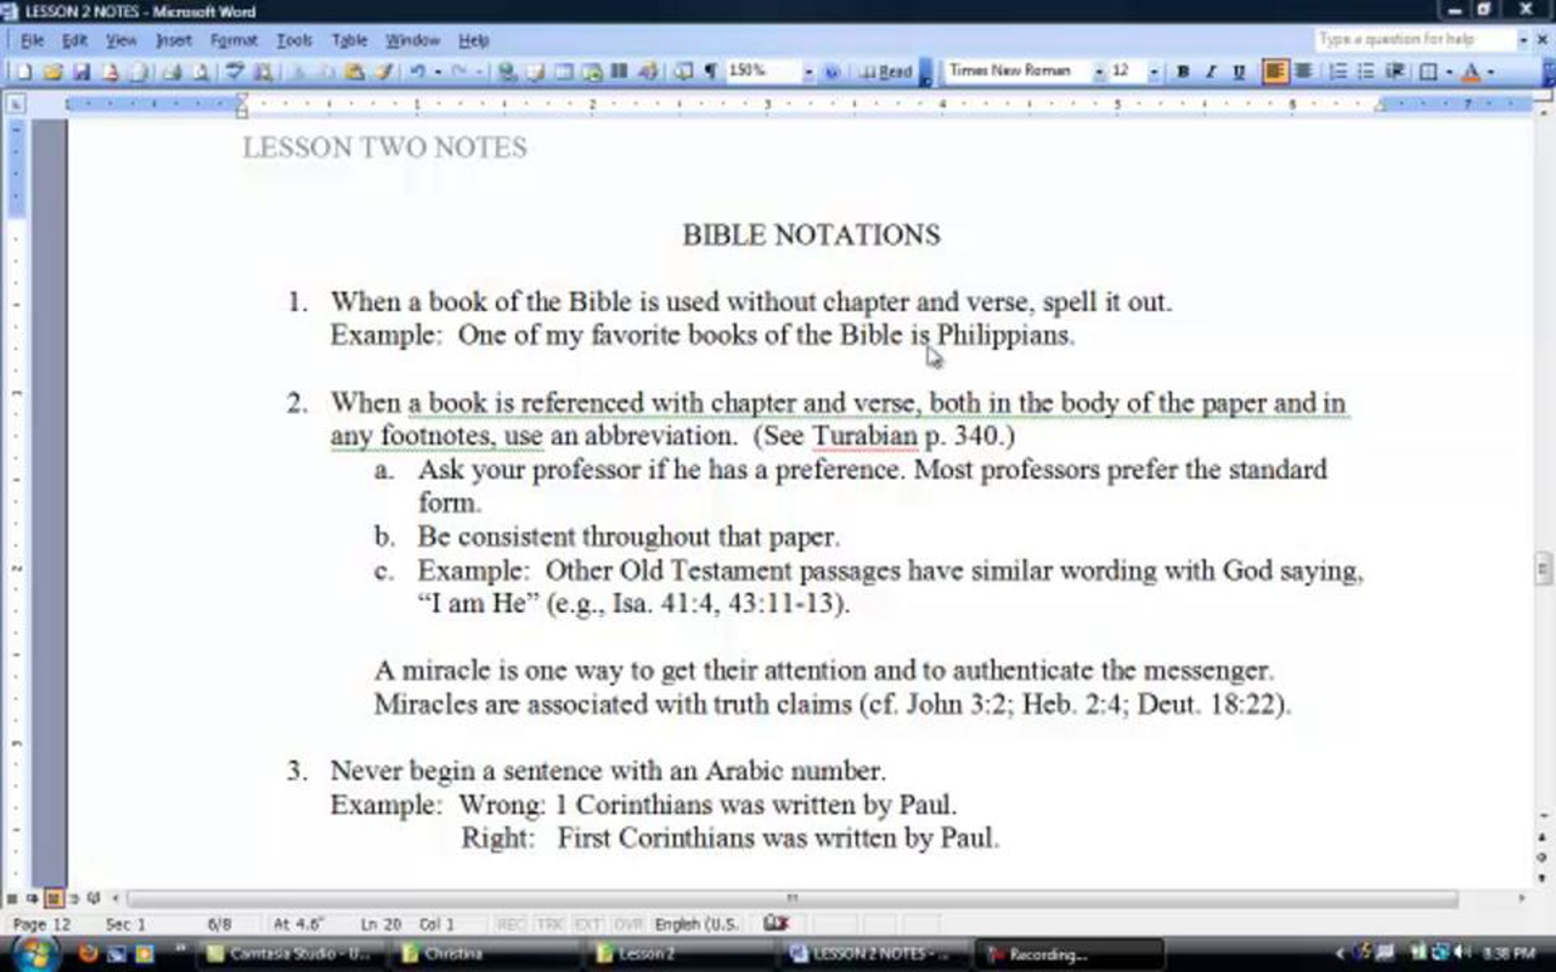Apply bullets using the Bullets icon
This screenshot has width=1556, height=972.
click(1366, 71)
